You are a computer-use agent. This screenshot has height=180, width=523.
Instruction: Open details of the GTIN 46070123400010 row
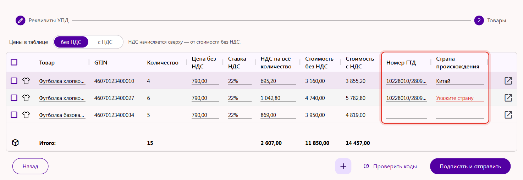point(508,81)
